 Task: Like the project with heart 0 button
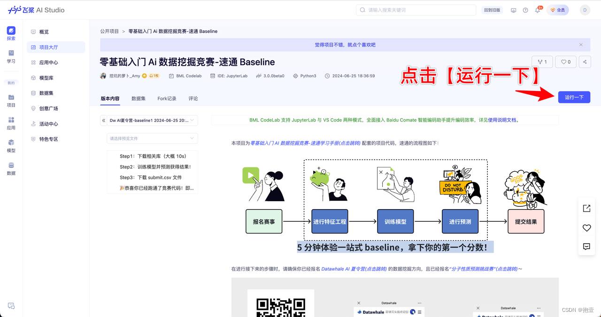(x=566, y=61)
